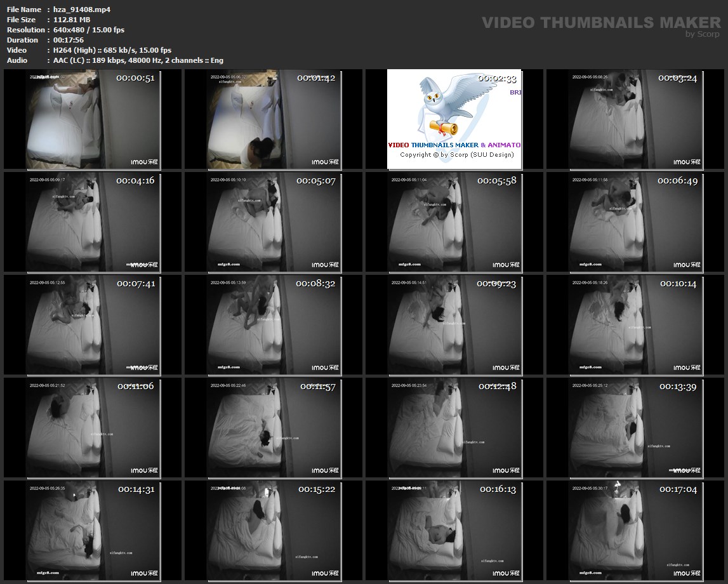Viewport: 728px width, 584px height.
Task: Select the thumbnail at 00:07:41
Action: [93, 325]
